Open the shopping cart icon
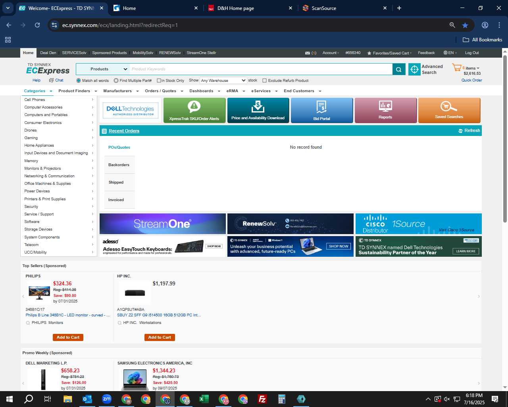The height and width of the screenshot is (407, 508). pyautogui.click(x=456, y=68)
